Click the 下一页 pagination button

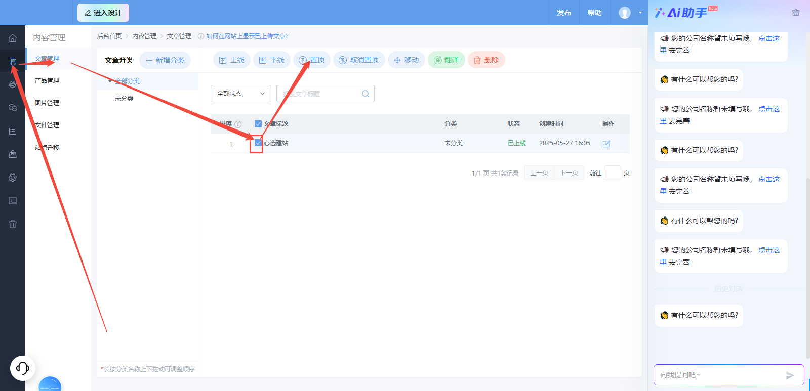pos(569,173)
